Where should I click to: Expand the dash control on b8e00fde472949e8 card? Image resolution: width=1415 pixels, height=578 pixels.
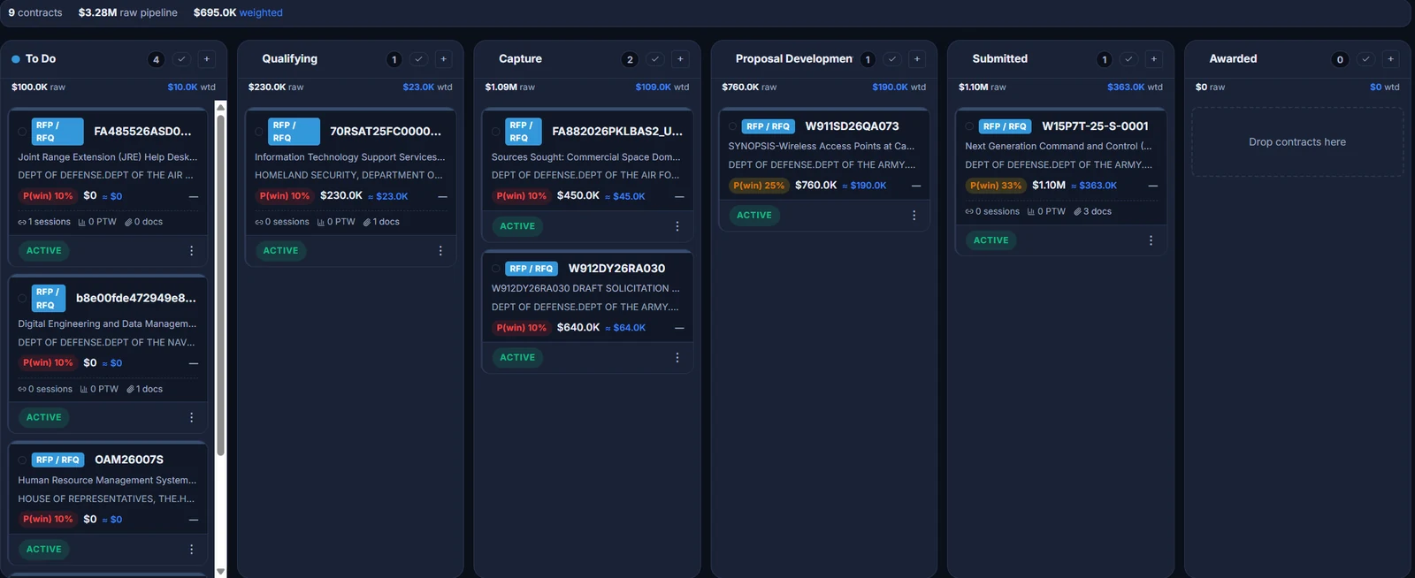(x=194, y=363)
